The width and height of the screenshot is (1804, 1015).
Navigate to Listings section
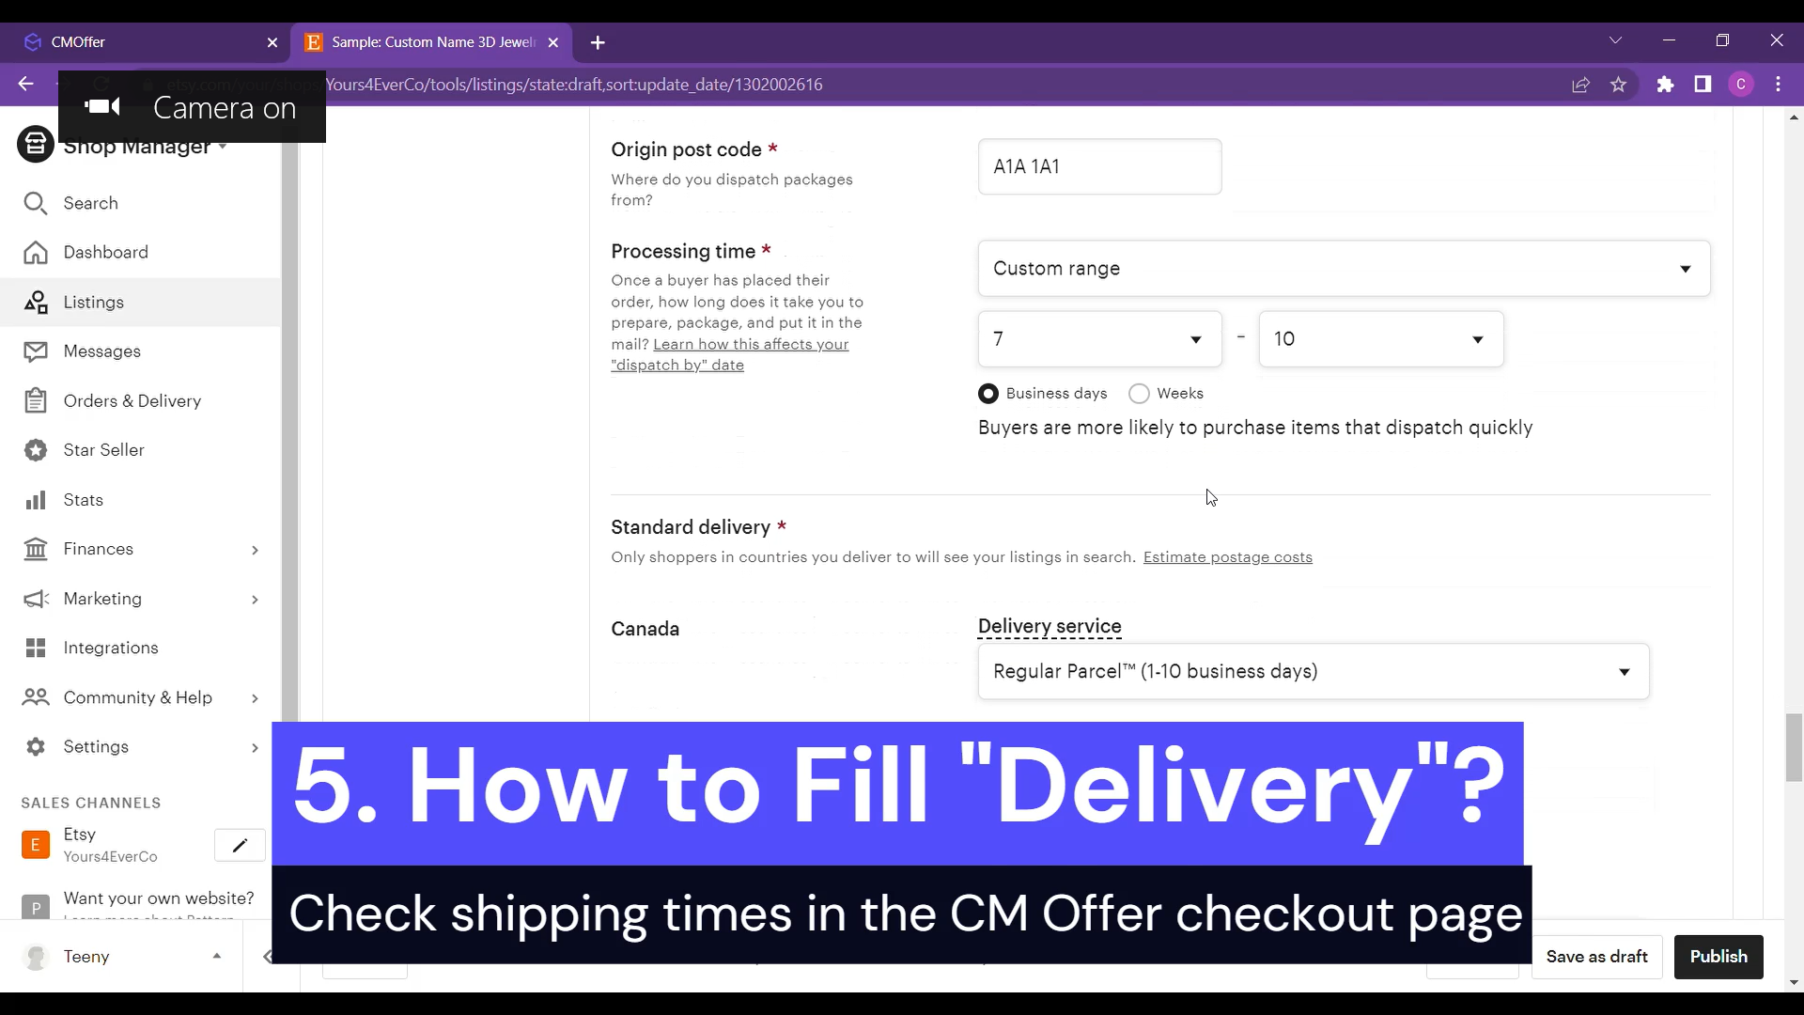94,301
